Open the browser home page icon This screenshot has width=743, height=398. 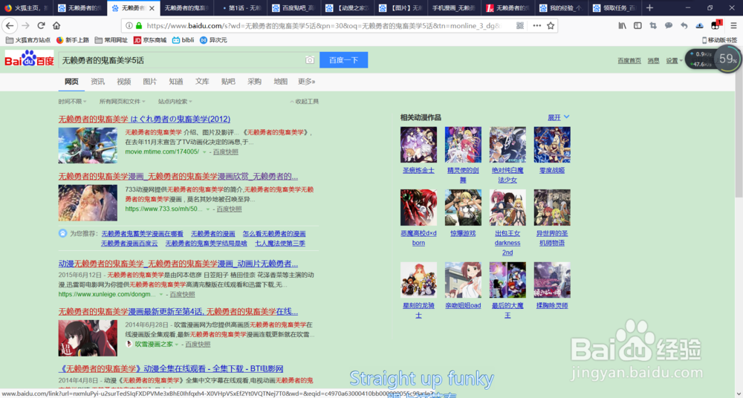(56, 25)
